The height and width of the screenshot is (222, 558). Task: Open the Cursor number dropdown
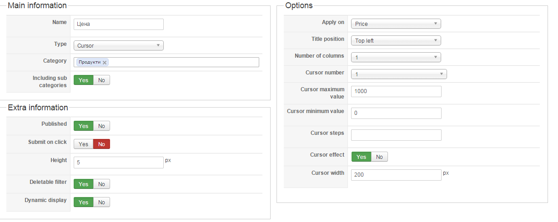point(399,74)
